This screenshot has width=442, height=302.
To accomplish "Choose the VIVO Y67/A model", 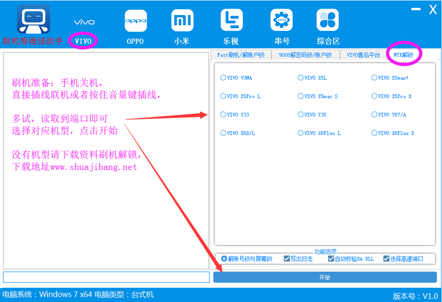I will (x=374, y=115).
